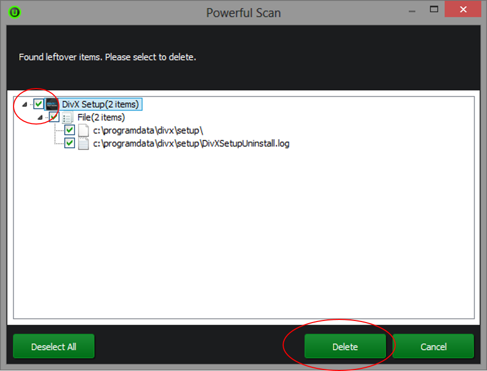Screen dimensions: 487x371
Task: Uncheck c:\programdata\divx\setup\ checkbox
Action: [x=69, y=130]
